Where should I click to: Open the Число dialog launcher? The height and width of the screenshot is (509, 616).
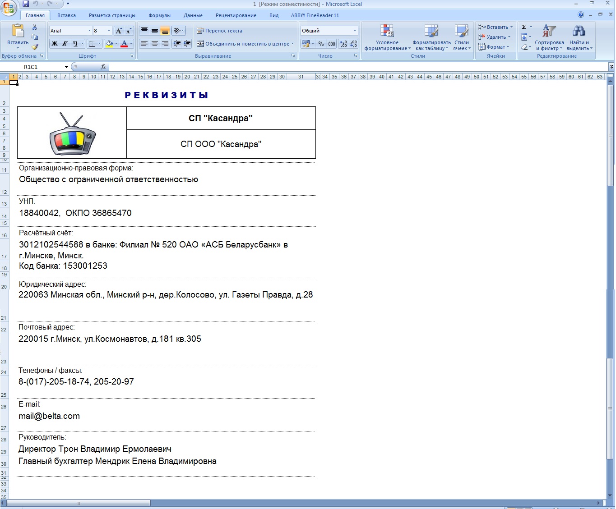click(356, 56)
